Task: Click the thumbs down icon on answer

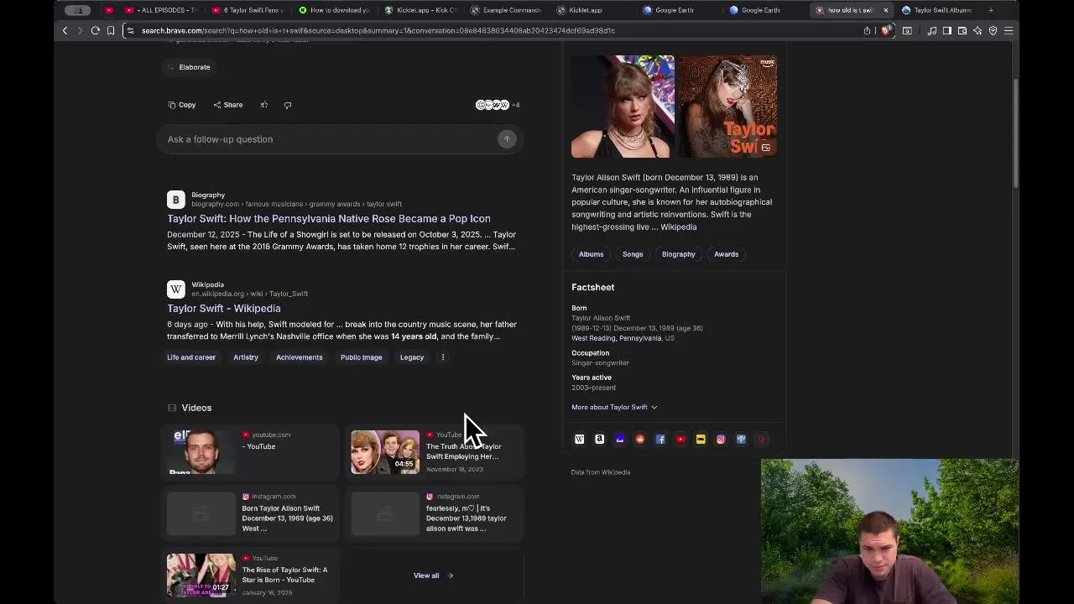Action: (288, 105)
